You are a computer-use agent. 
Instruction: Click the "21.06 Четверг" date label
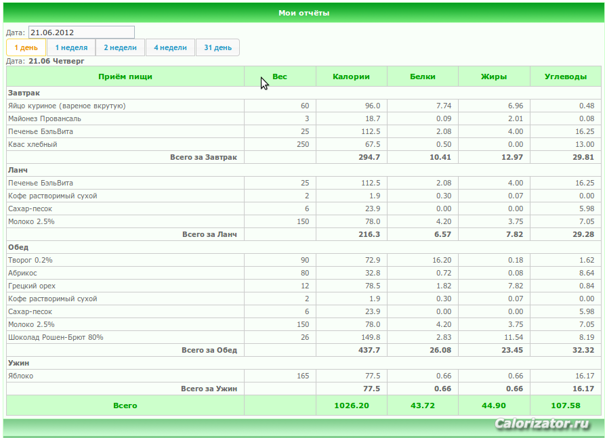click(56, 61)
